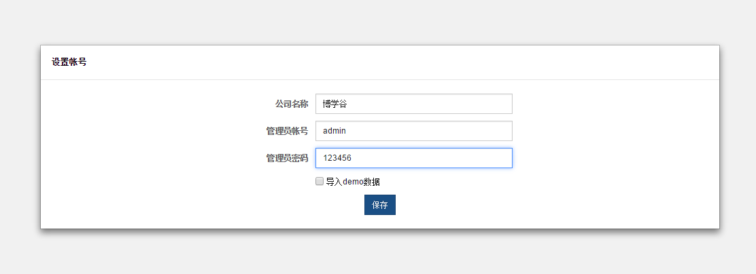Enable the 导入demo数据 checkbox
Screen dimensions: 756x274
(x=320, y=181)
